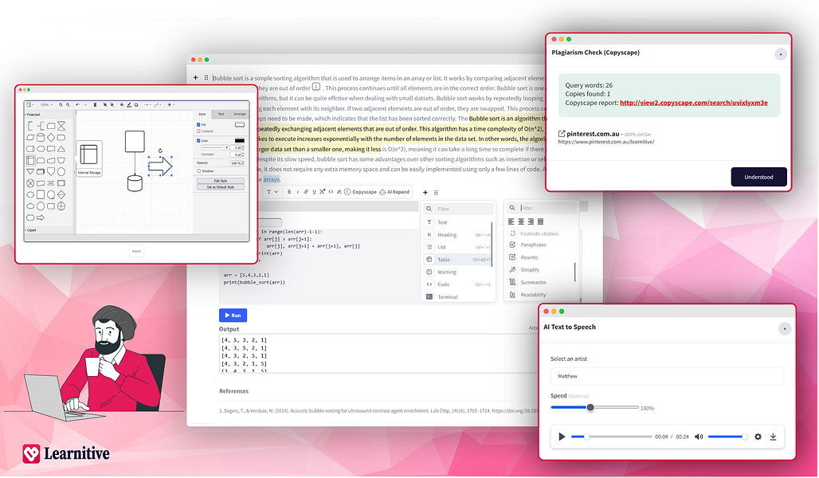819x478 pixels.
Task: Open the pinterest.com.au result link
Action: coord(592,134)
